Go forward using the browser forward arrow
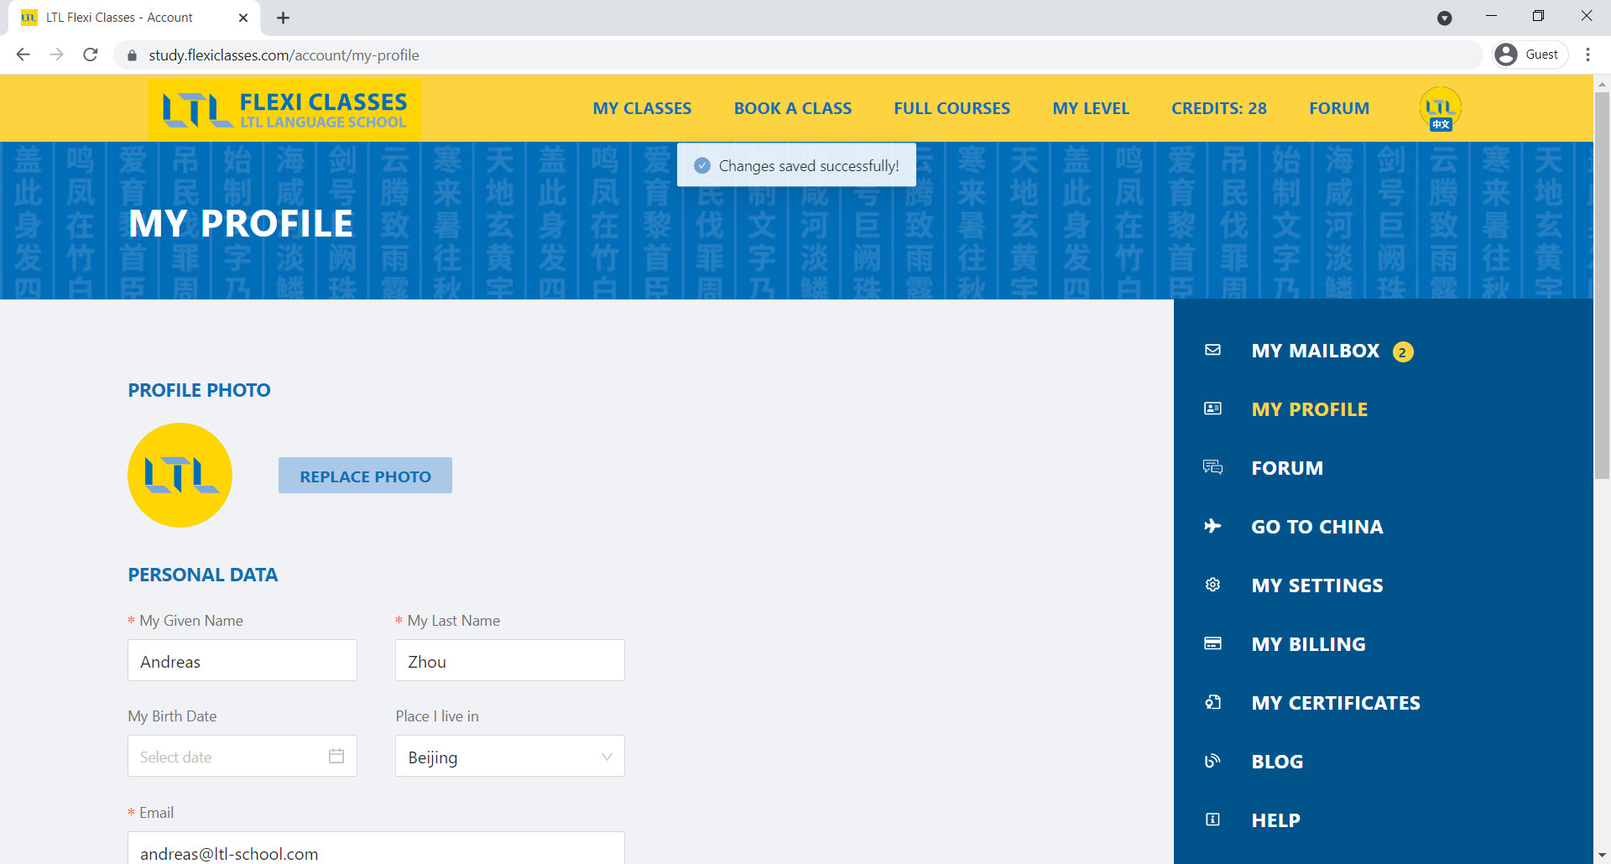Screen dimensions: 1611x864 pyautogui.click(x=56, y=55)
